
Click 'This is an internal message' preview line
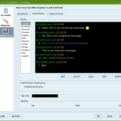pos(59,51)
